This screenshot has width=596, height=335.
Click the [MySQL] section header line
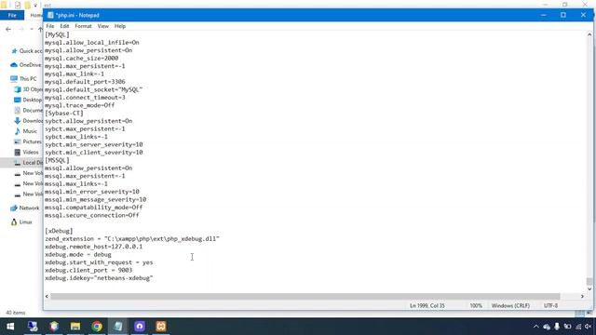[57, 34]
